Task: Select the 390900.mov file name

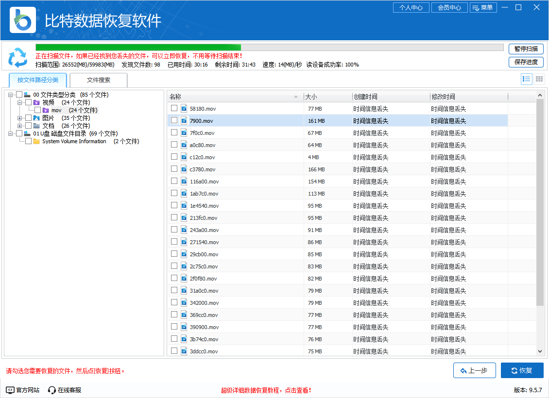Action: point(204,327)
